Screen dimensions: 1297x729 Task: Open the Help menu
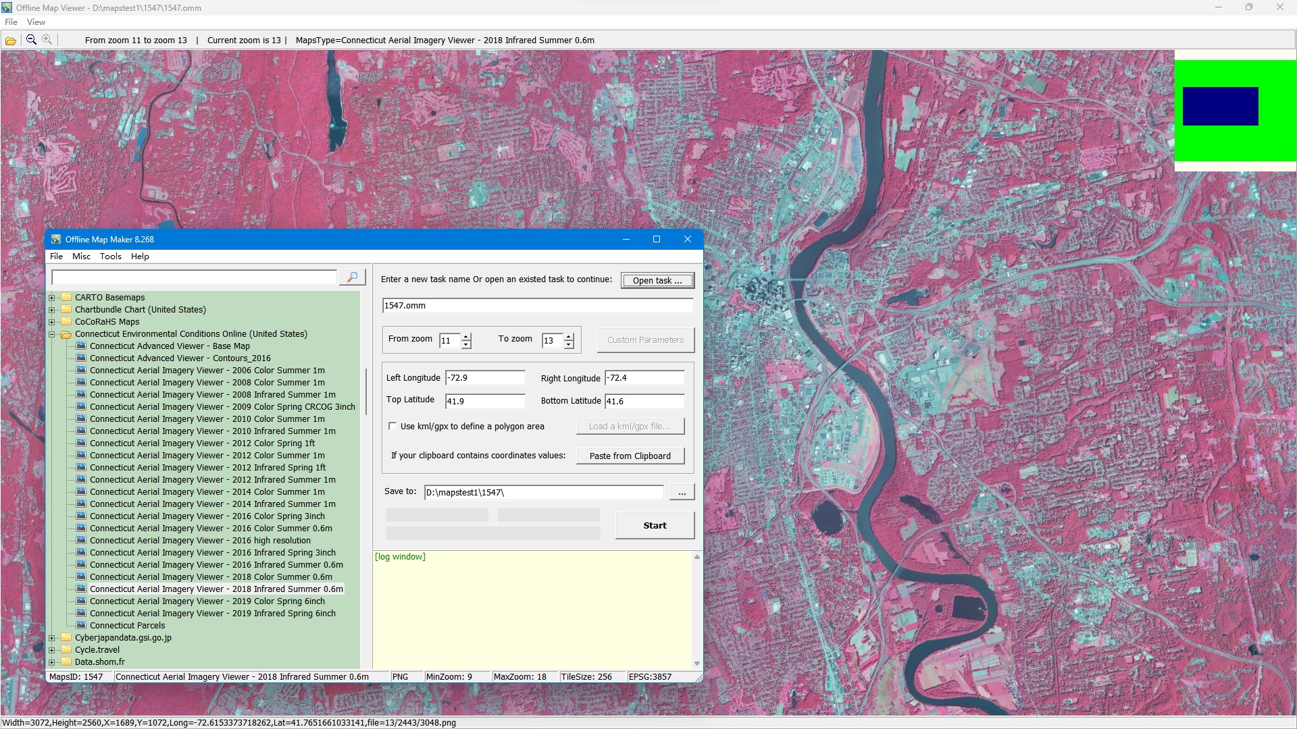point(140,256)
